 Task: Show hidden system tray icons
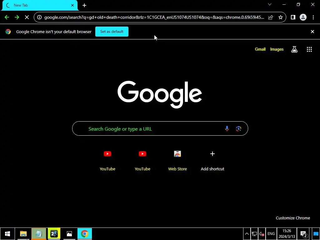(x=247, y=234)
